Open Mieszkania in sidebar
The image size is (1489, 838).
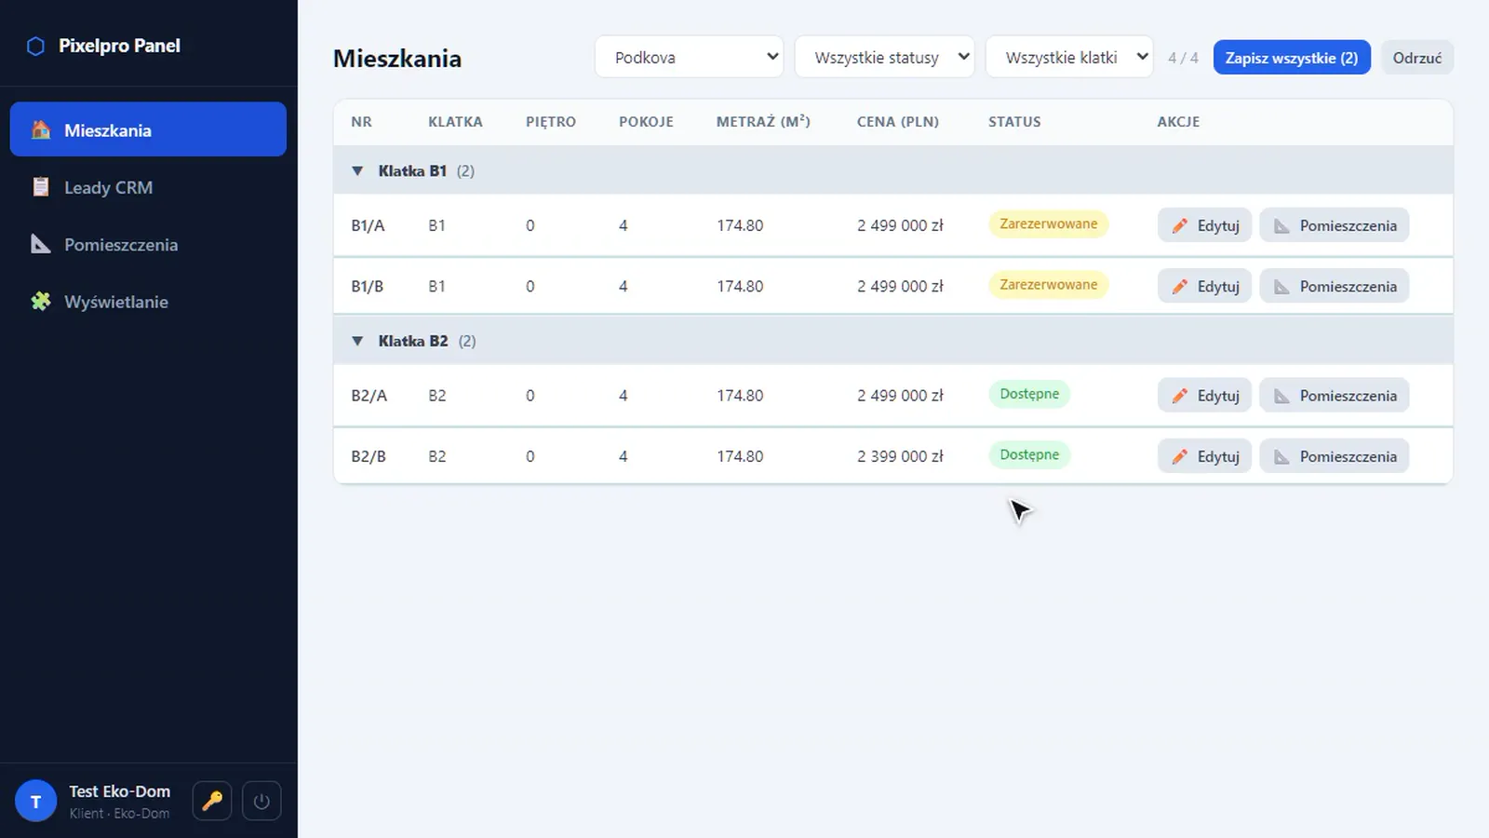(x=148, y=129)
